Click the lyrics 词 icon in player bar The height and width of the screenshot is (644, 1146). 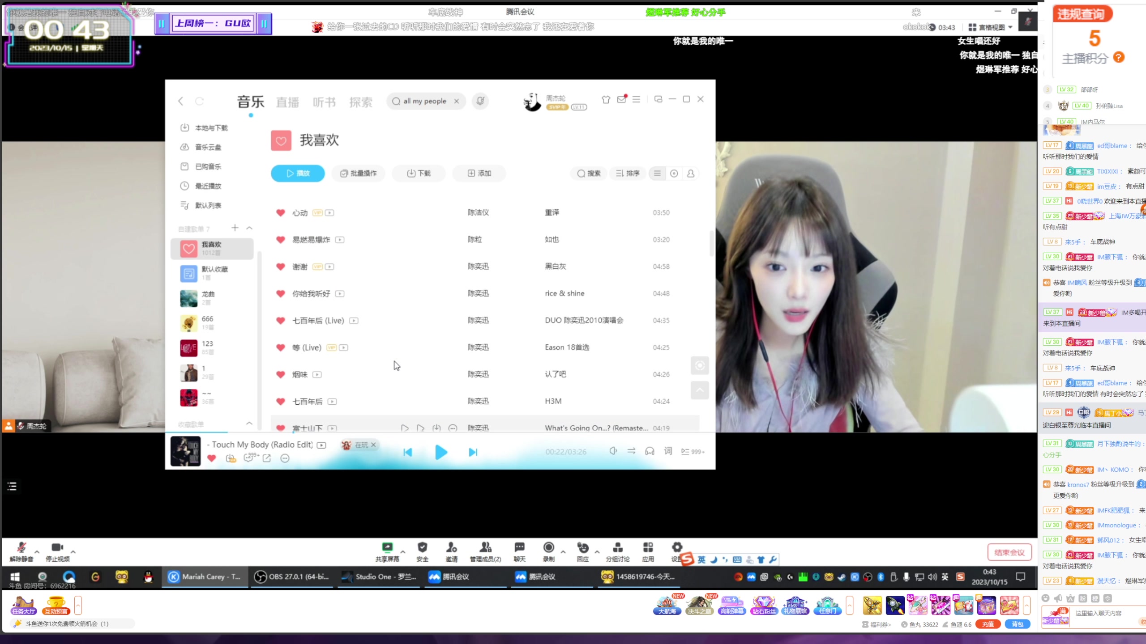[667, 452]
